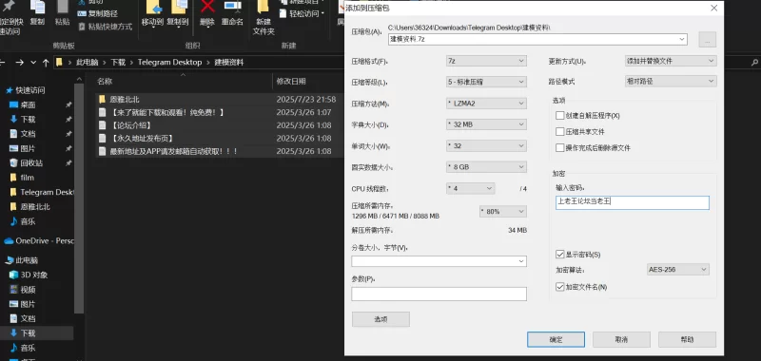Image resolution: width=761 pixels, height=361 pixels.
Task: Click the Up one level arrow in Explorer
Action: 46,63
